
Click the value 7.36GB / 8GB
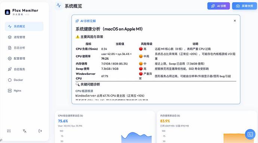click(x=110, y=69)
